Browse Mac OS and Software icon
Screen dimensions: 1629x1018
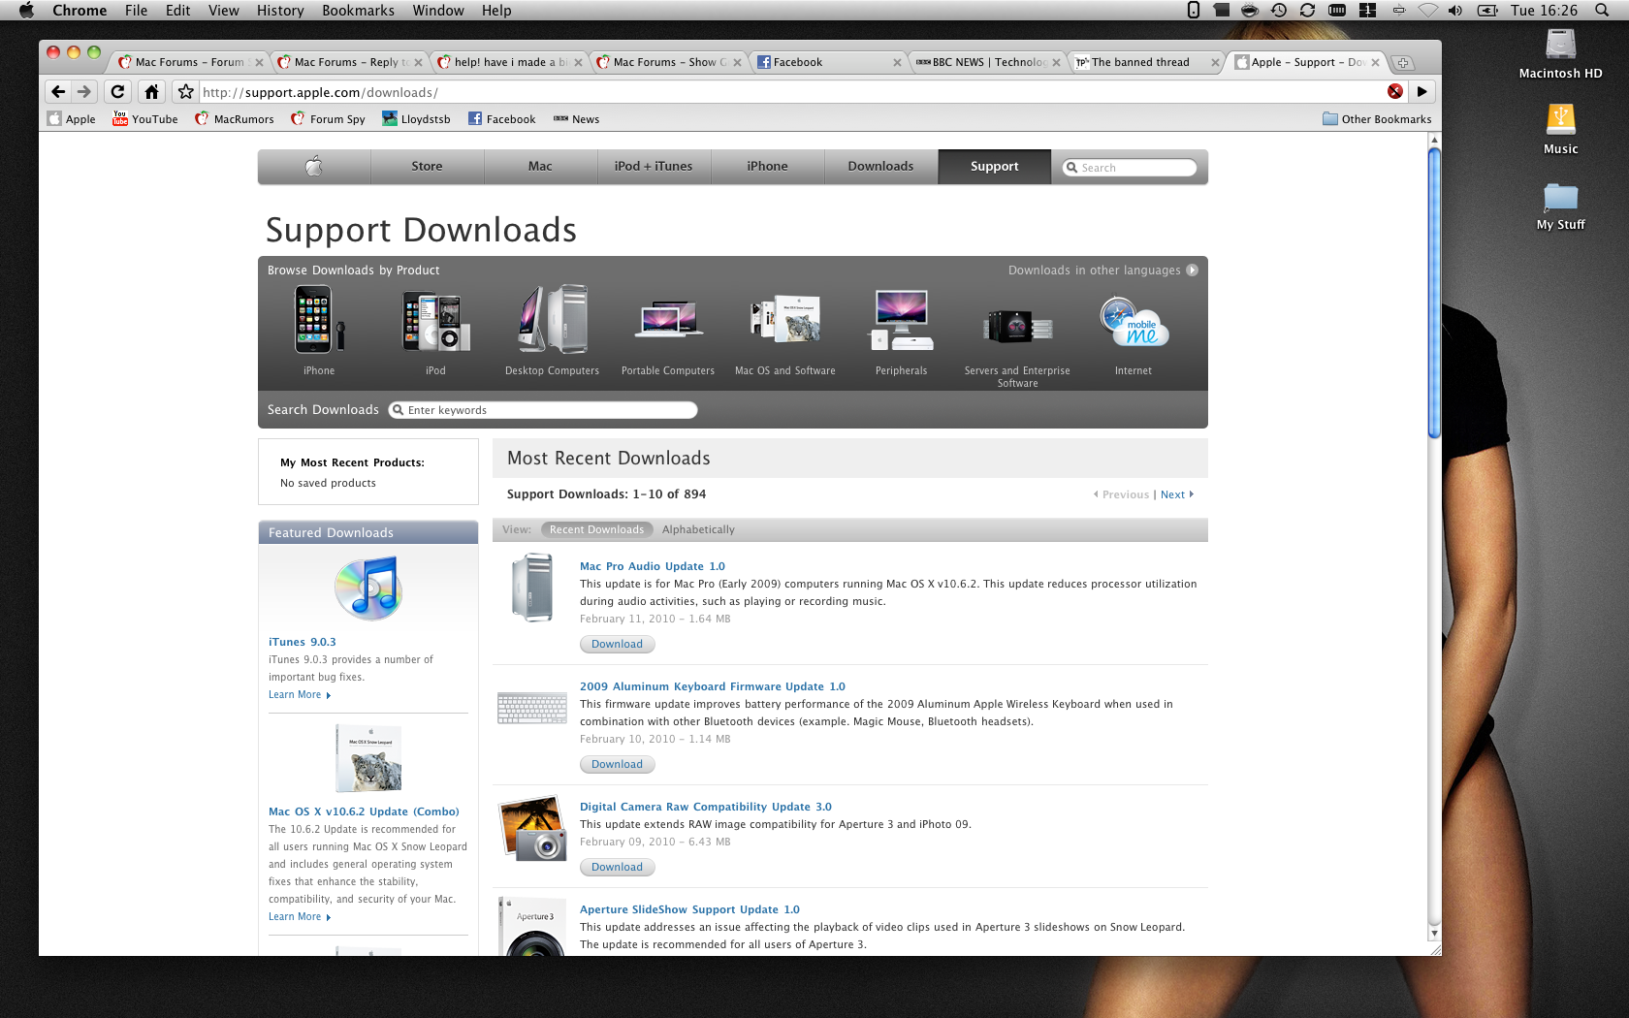pos(784,320)
